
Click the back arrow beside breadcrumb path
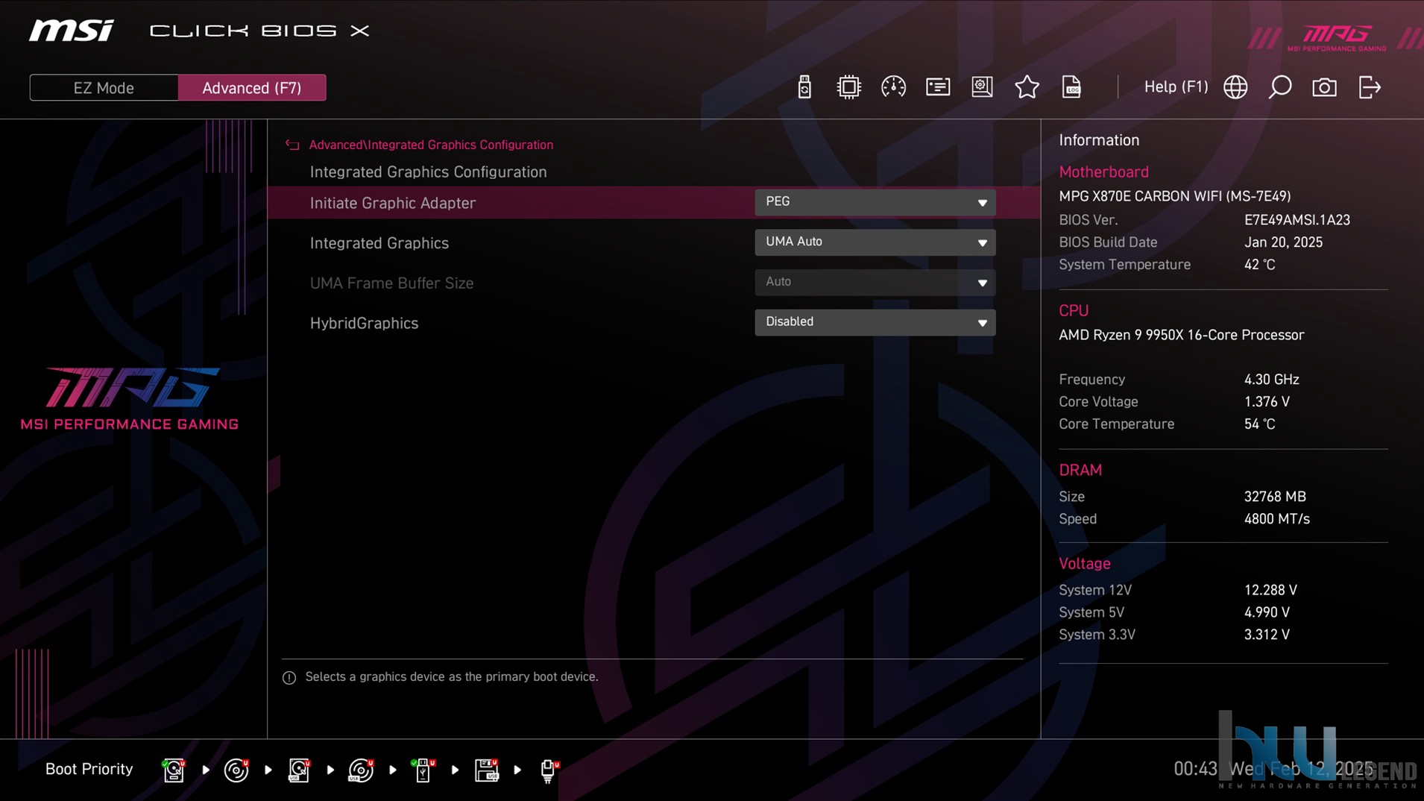292,145
